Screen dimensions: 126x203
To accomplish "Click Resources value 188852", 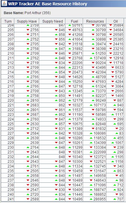I will click(100, 194).
